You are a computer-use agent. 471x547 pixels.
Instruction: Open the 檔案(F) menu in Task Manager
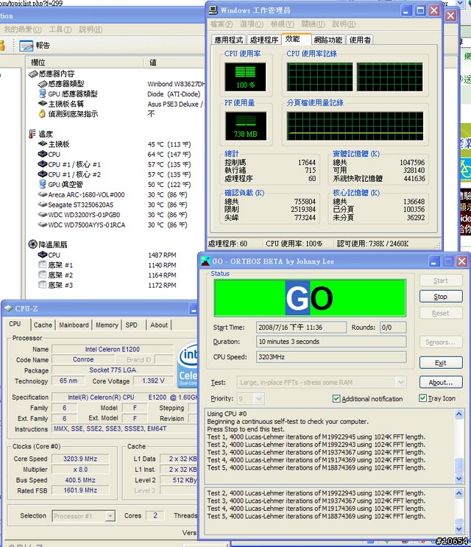(222, 24)
